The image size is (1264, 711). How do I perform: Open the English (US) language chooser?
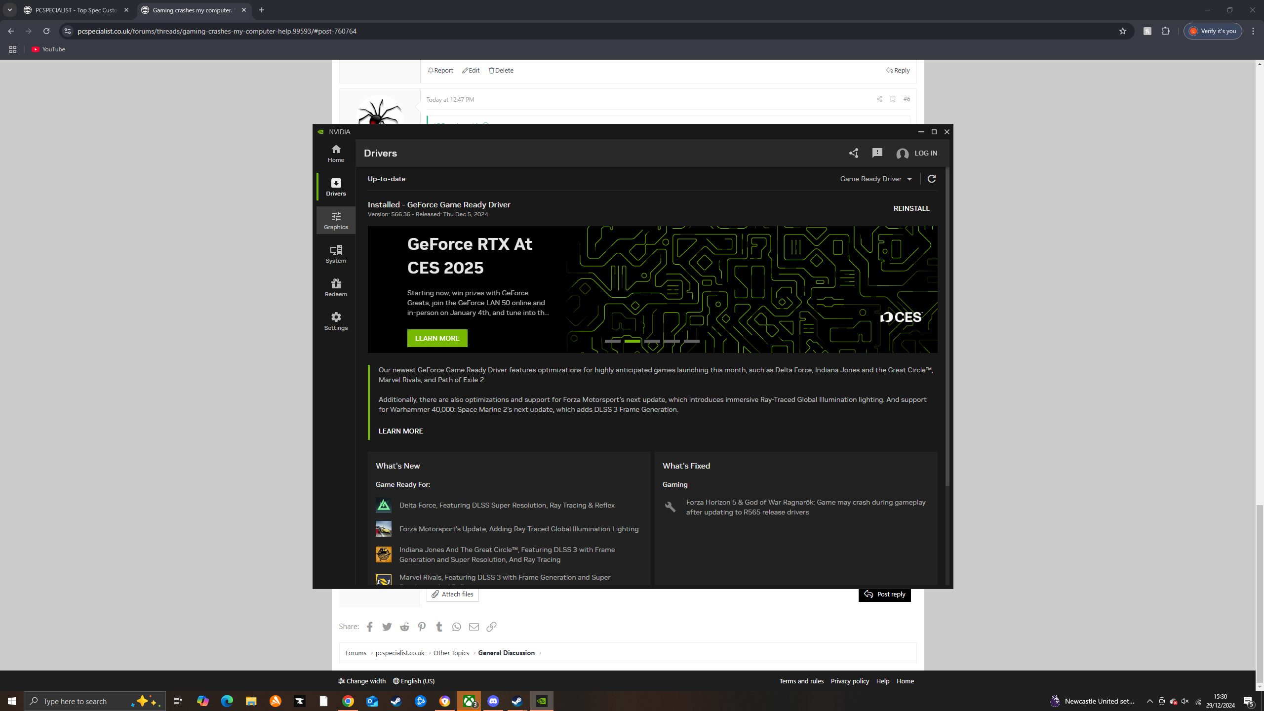coord(414,681)
